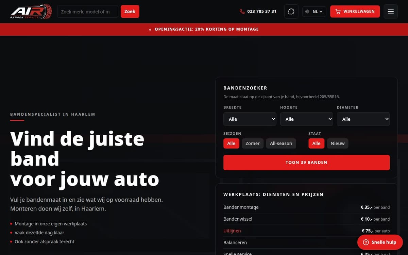Focus the tire search input field

(x=88, y=11)
